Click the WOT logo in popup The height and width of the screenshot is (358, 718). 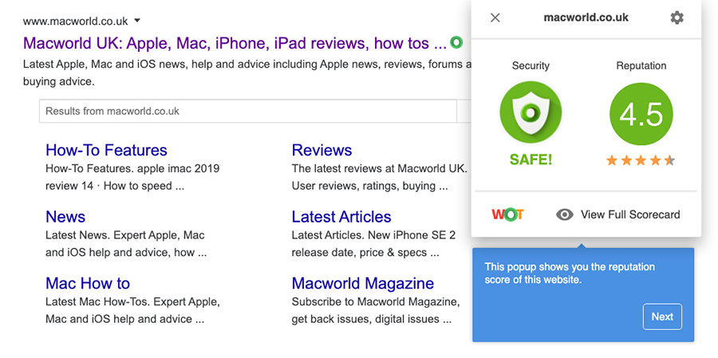(x=507, y=214)
